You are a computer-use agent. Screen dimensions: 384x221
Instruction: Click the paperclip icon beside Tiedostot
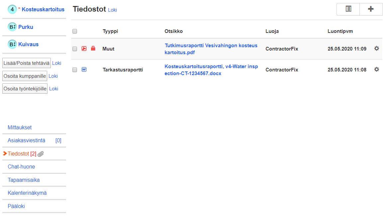[41, 154]
